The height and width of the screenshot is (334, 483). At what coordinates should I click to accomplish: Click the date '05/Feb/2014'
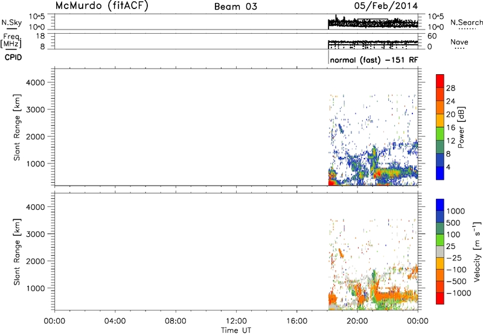click(x=386, y=6)
